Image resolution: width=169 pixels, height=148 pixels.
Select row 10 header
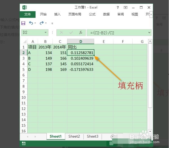[x=23, y=97]
